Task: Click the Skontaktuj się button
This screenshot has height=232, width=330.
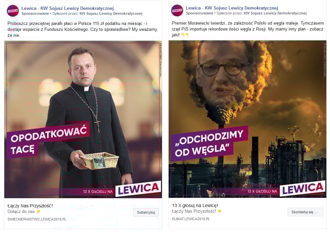Action: 305,212
